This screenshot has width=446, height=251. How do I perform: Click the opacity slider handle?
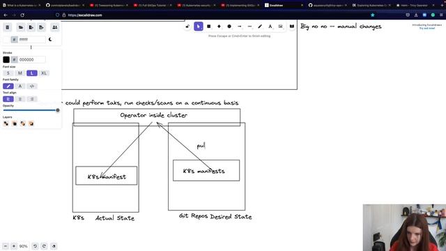point(58,110)
